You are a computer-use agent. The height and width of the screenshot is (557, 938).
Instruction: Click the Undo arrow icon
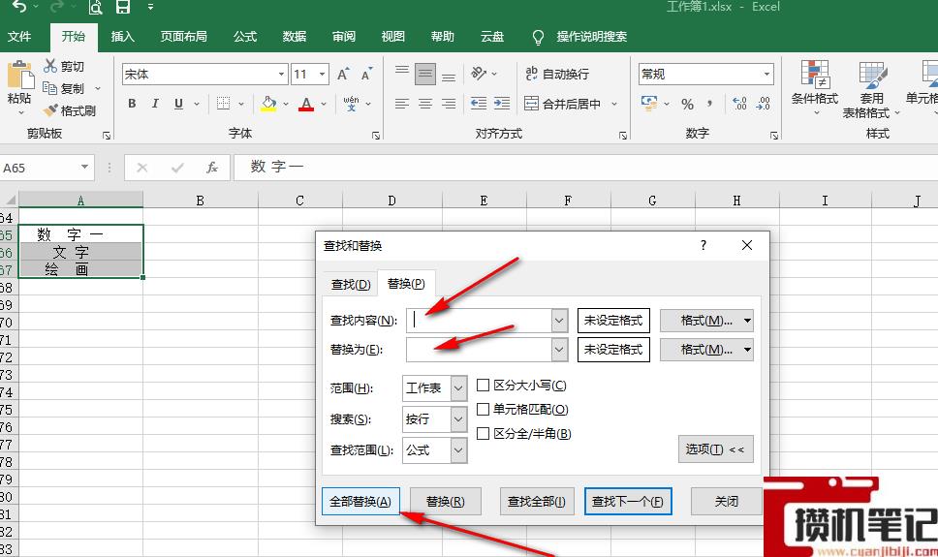[19, 7]
